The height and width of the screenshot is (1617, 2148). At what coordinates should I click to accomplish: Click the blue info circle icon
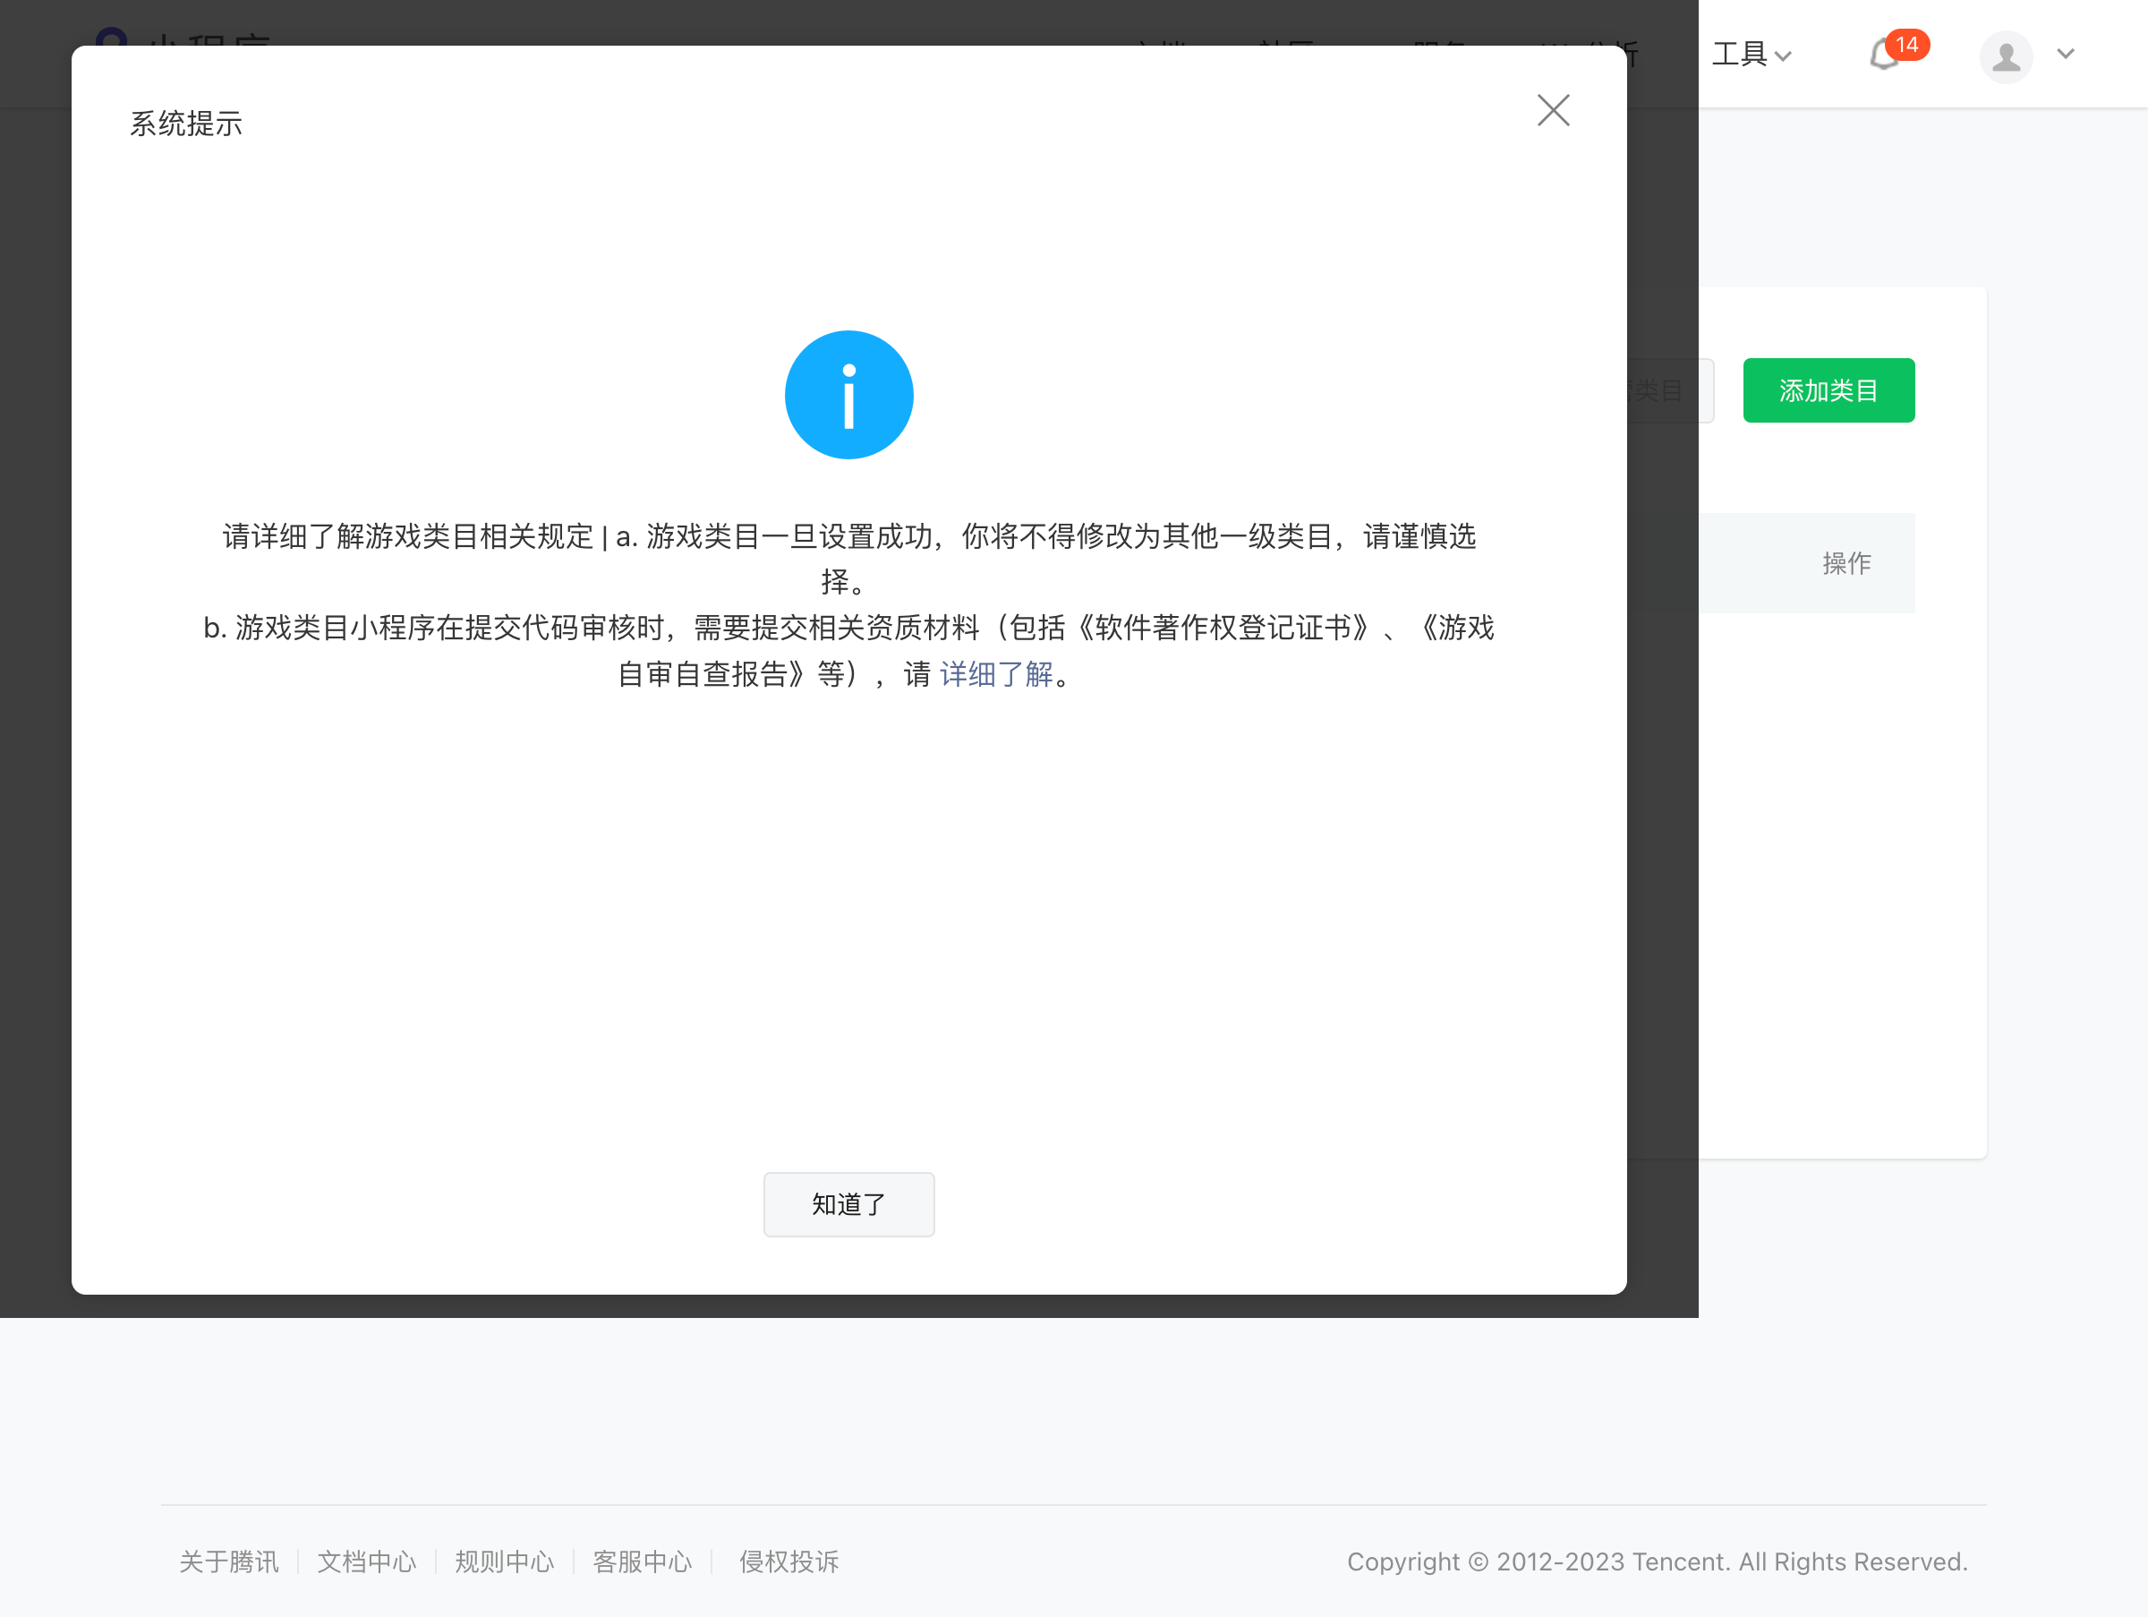848,395
